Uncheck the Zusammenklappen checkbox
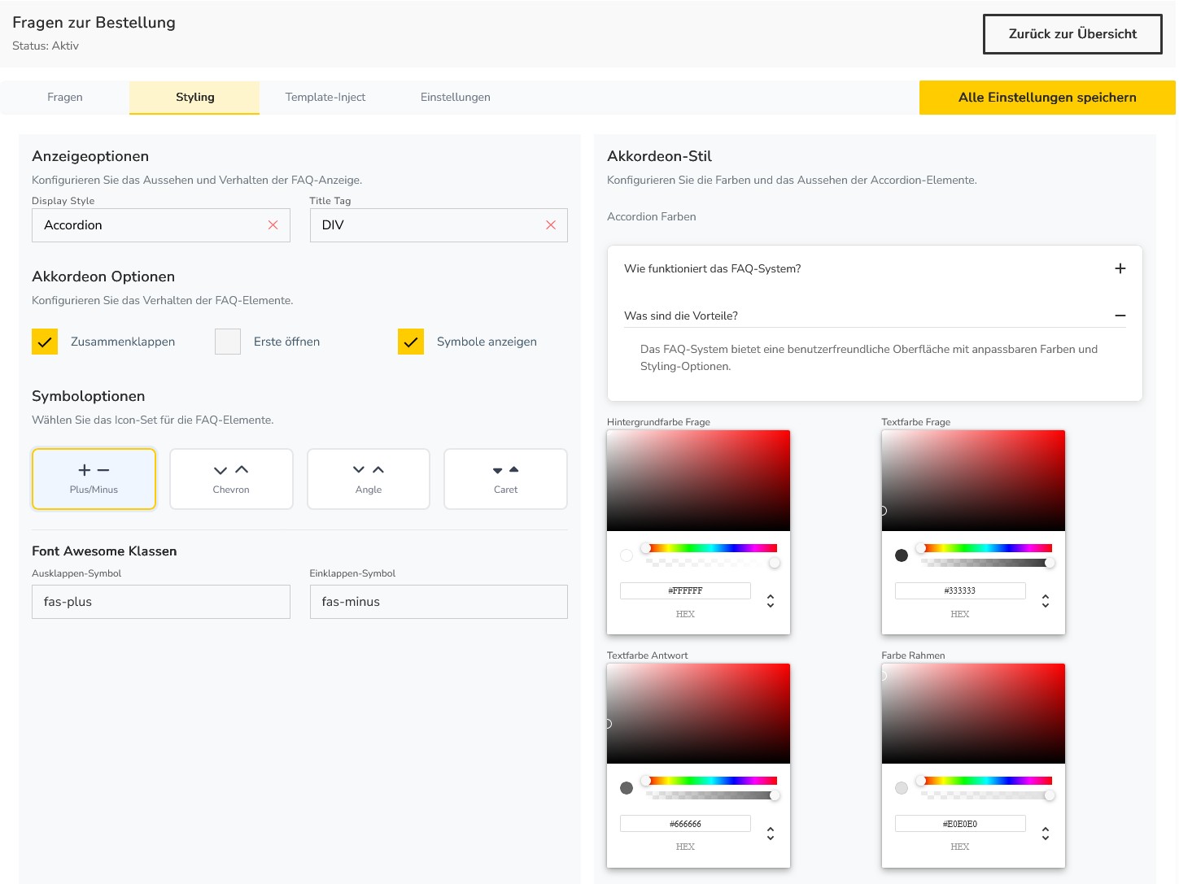The image size is (1179, 884). pos(45,342)
